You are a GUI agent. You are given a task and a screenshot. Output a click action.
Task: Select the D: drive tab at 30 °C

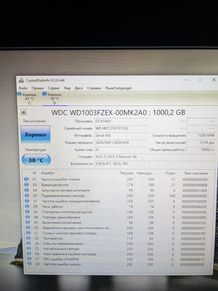55,99
